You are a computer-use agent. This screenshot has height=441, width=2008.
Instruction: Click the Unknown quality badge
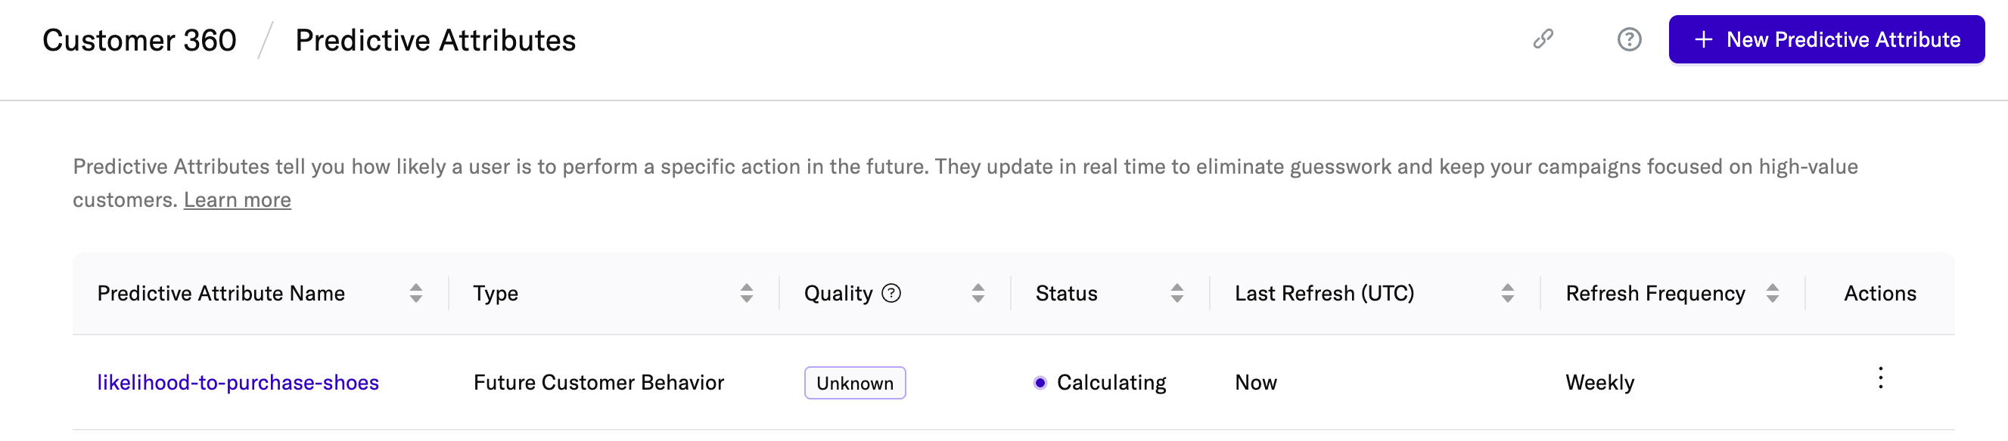[854, 384]
